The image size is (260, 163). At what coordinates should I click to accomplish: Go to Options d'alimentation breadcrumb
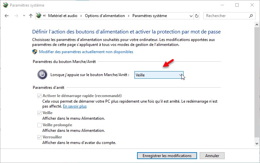click(105, 16)
